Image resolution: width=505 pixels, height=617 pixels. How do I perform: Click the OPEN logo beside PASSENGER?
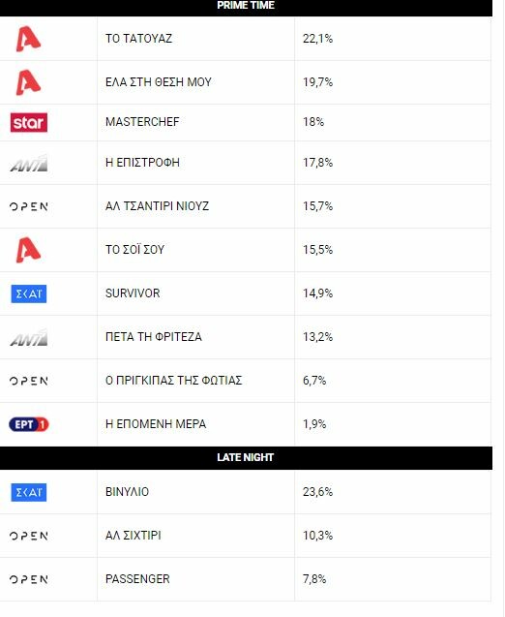coord(29,579)
